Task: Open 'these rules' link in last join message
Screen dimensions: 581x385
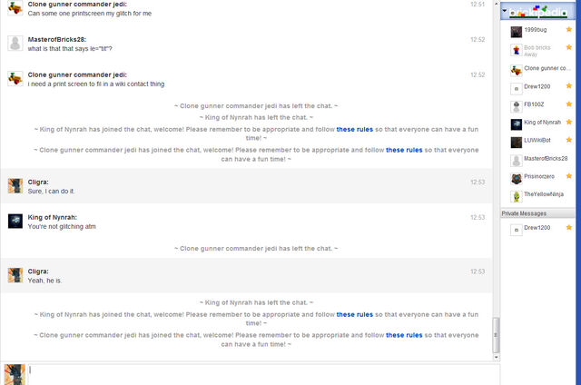Action: 404,335
